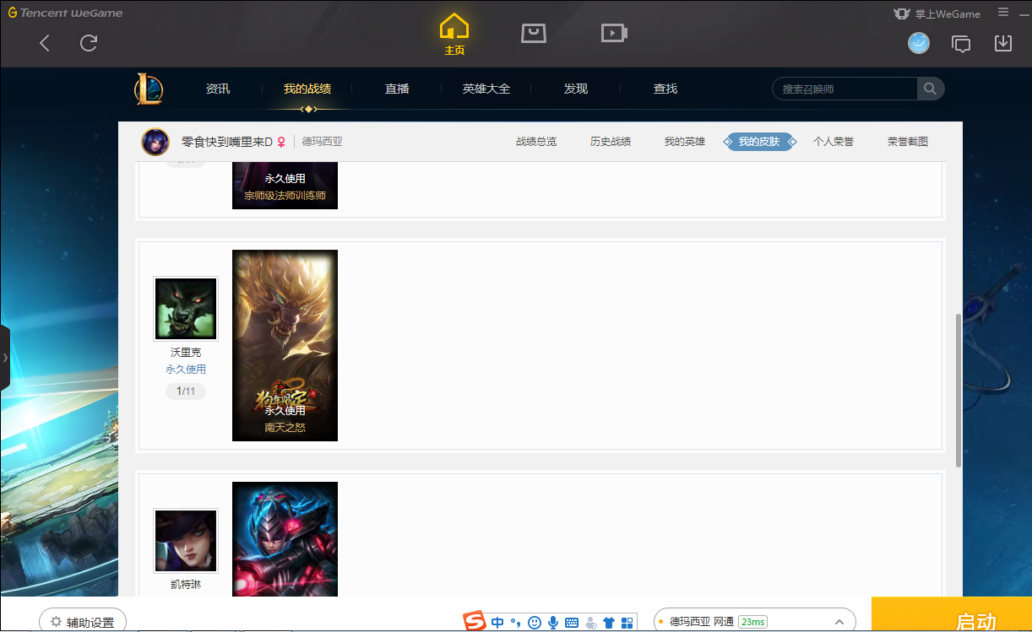The width and height of the screenshot is (1032, 632).
Task: Expand the left side panel arrow
Action: pos(4,358)
